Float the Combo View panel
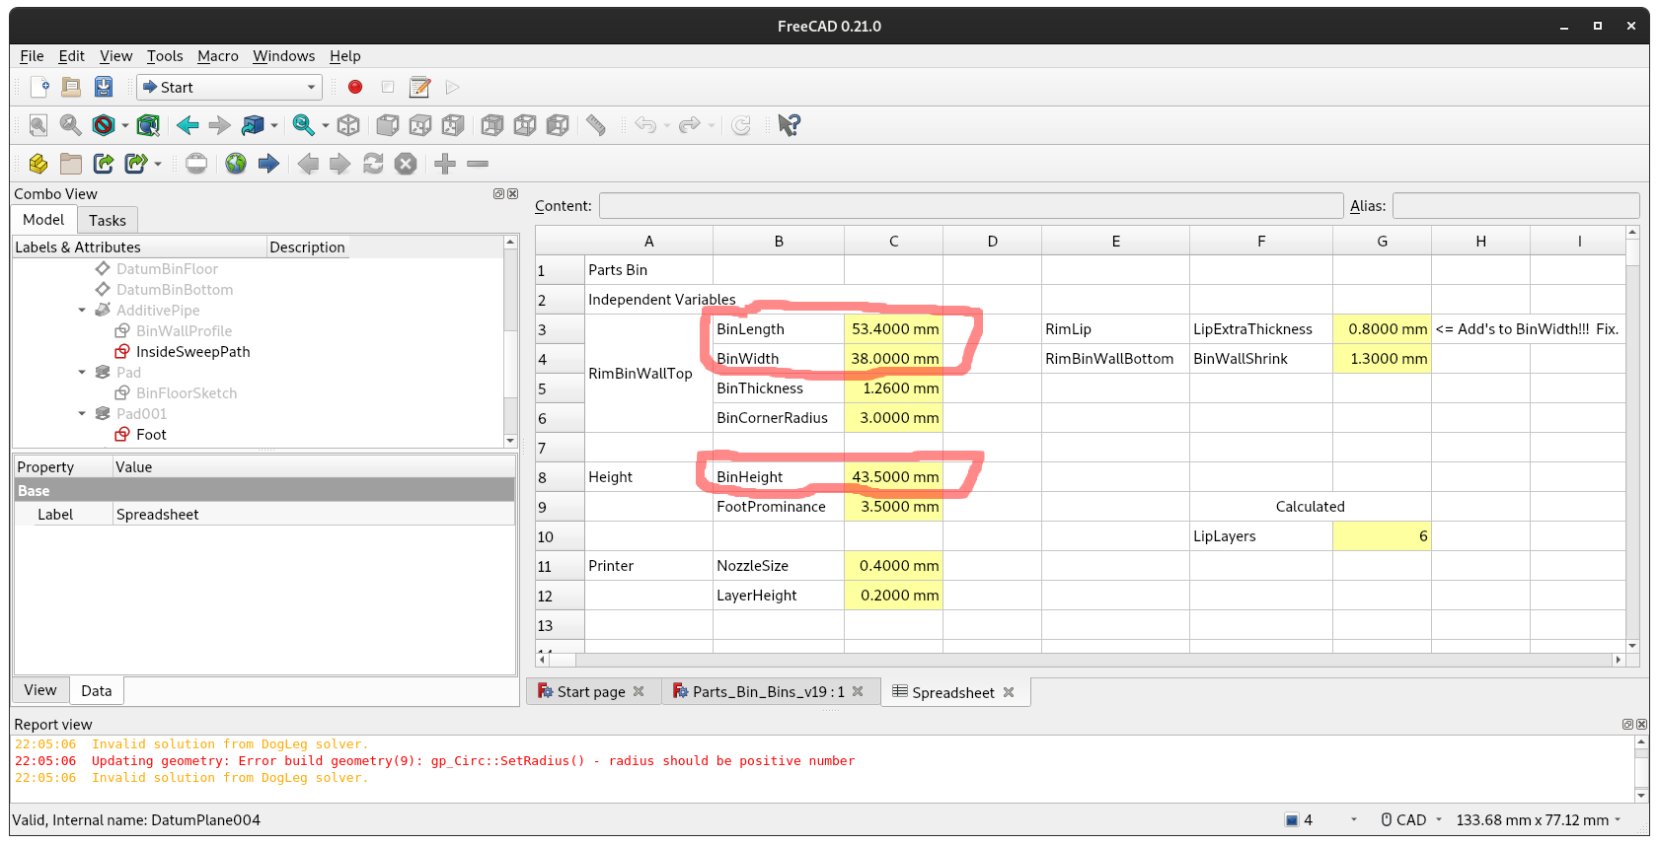 coord(498,194)
